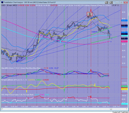Image resolution: width=129 pixels, height=113 pixels.
Task: Open the I interval-link dropdown
Action: click(111, 2)
